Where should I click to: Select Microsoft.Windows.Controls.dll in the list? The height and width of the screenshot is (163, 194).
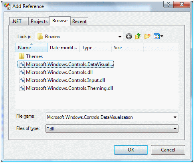click(x=59, y=72)
